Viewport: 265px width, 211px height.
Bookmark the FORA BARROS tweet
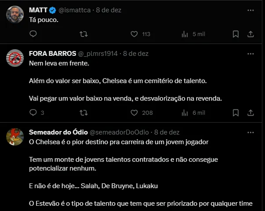pyautogui.click(x=236, y=113)
